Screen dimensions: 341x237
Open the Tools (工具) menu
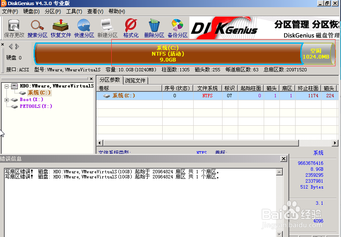(x=74, y=11)
